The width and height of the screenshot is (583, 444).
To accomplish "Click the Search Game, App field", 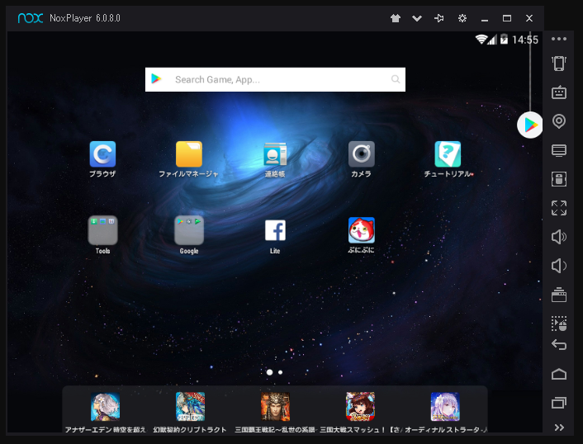I will 275,79.
